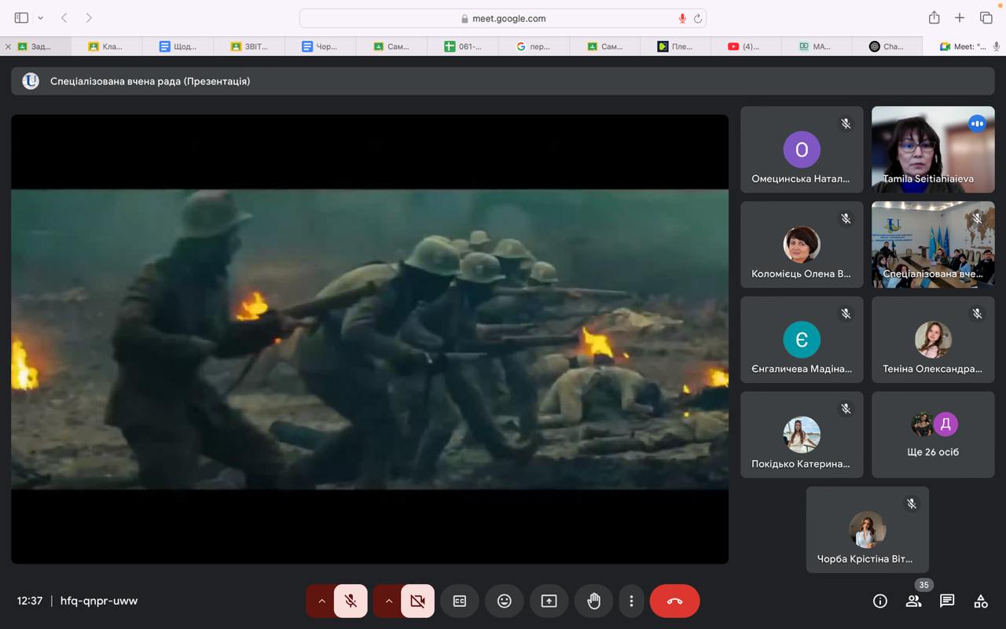Open the three-dot more options menu
Image resolution: width=1006 pixels, height=629 pixels.
click(631, 601)
